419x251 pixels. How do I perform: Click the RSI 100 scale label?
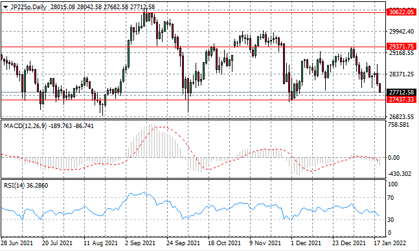click(x=392, y=184)
